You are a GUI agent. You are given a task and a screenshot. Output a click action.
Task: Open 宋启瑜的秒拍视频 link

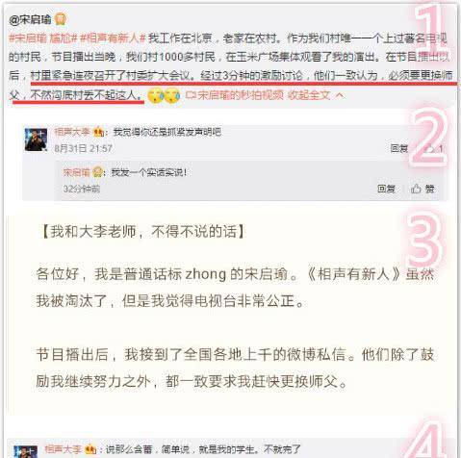coord(235,95)
